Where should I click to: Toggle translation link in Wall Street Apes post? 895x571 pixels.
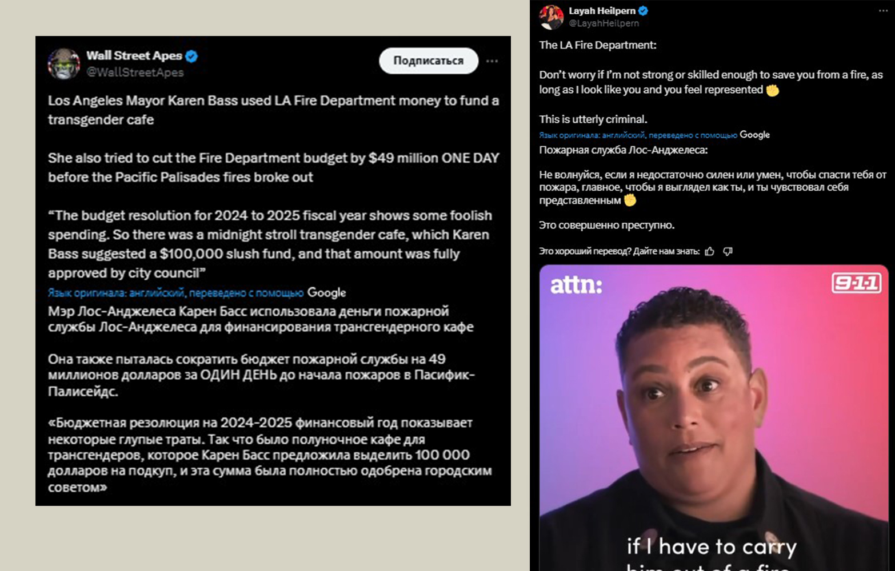[175, 293]
